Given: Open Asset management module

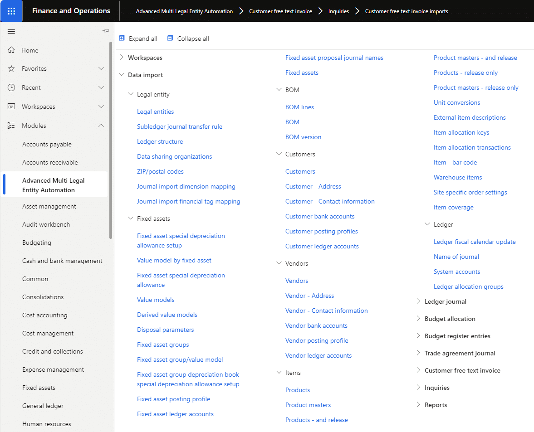Looking at the screenshot, I should pos(49,206).
